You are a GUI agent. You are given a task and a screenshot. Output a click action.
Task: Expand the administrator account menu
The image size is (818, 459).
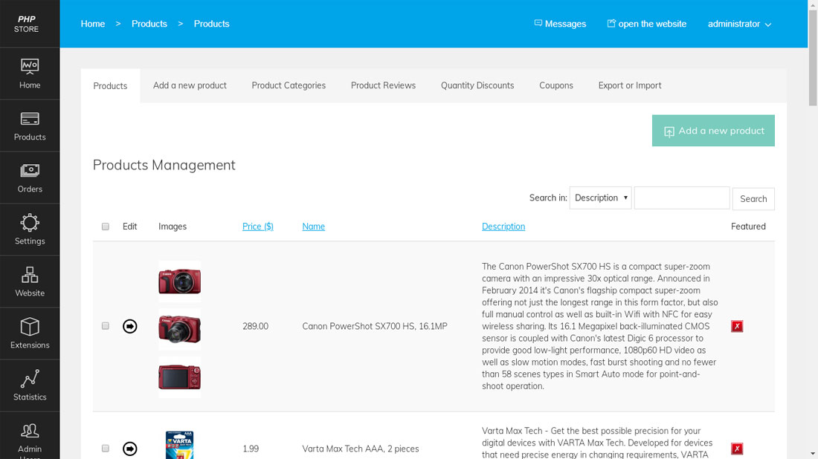click(739, 24)
